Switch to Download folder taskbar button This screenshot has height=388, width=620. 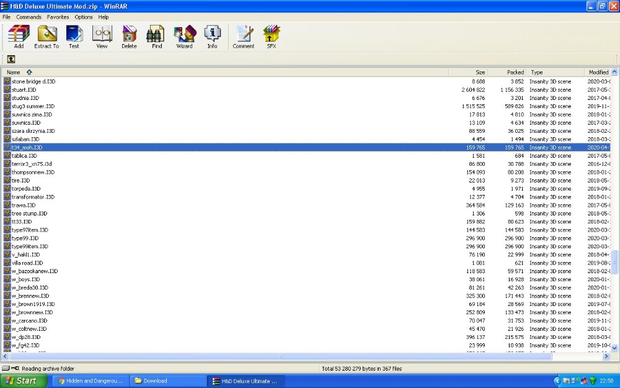click(166, 381)
